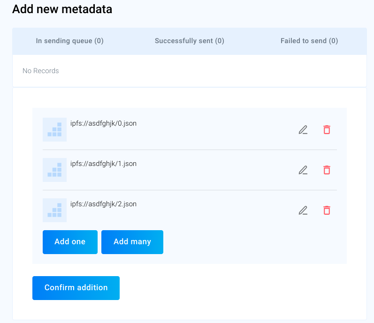
Task: Show the Failed to send tab
Action: pyautogui.click(x=309, y=41)
